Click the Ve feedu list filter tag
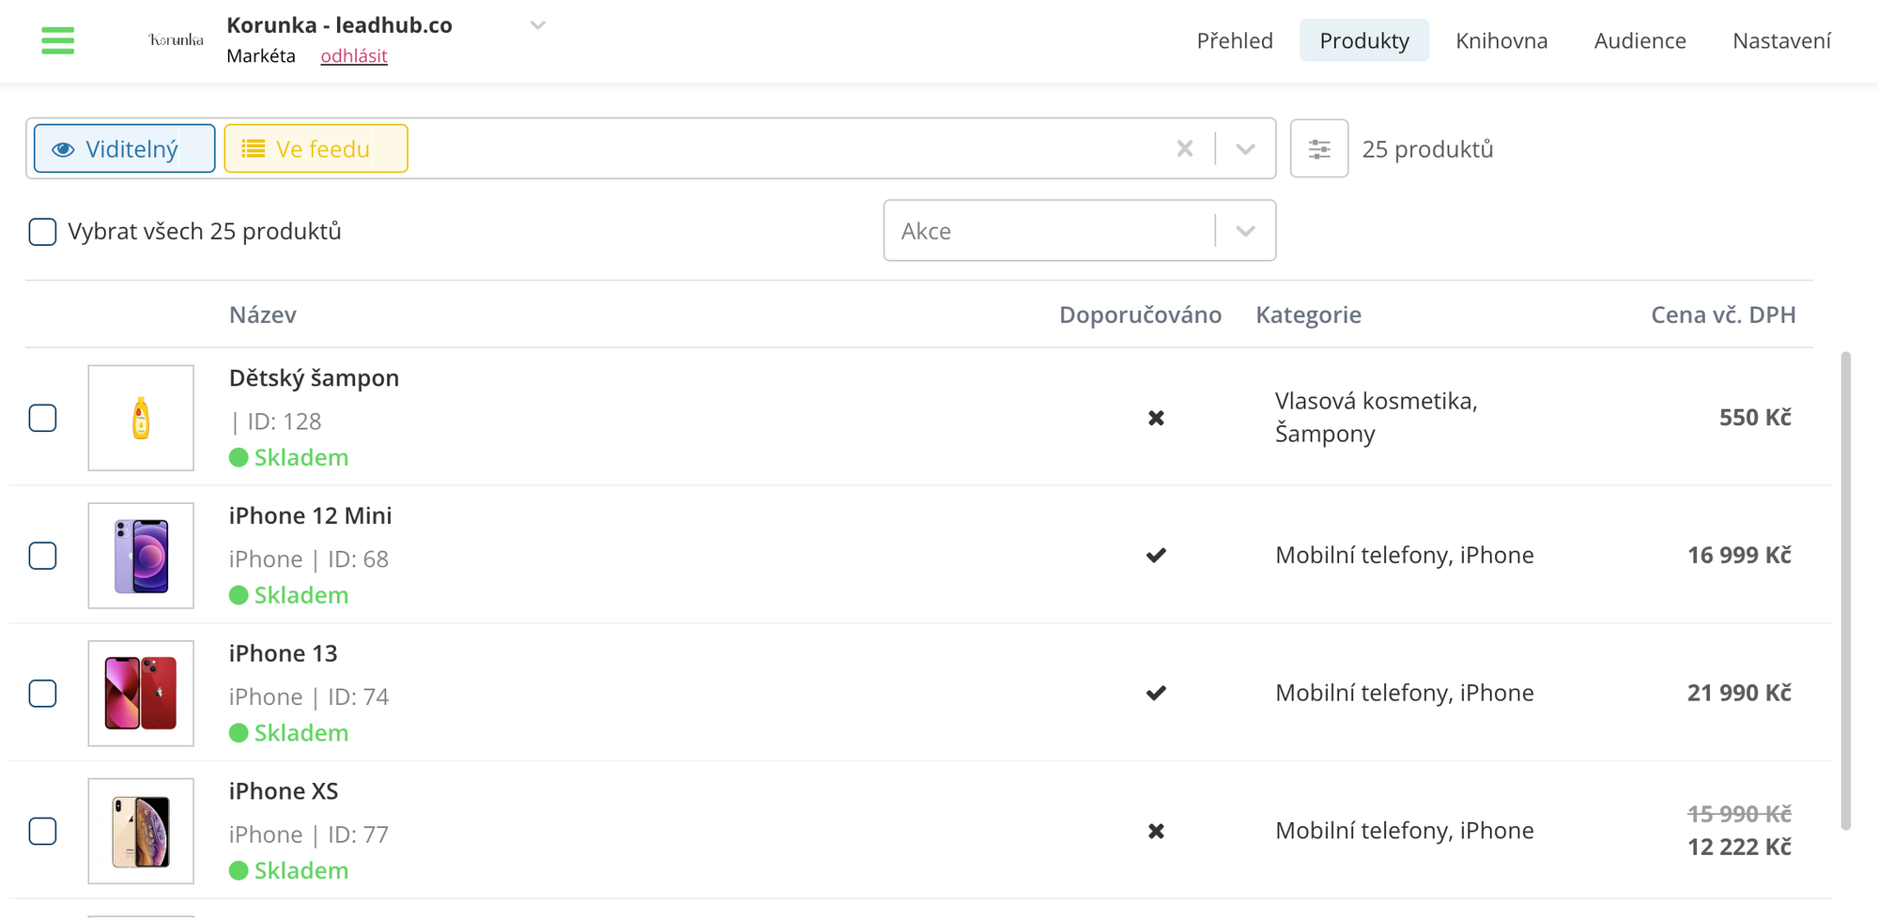Viewport: 1878px width, 918px height. (316, 148)
